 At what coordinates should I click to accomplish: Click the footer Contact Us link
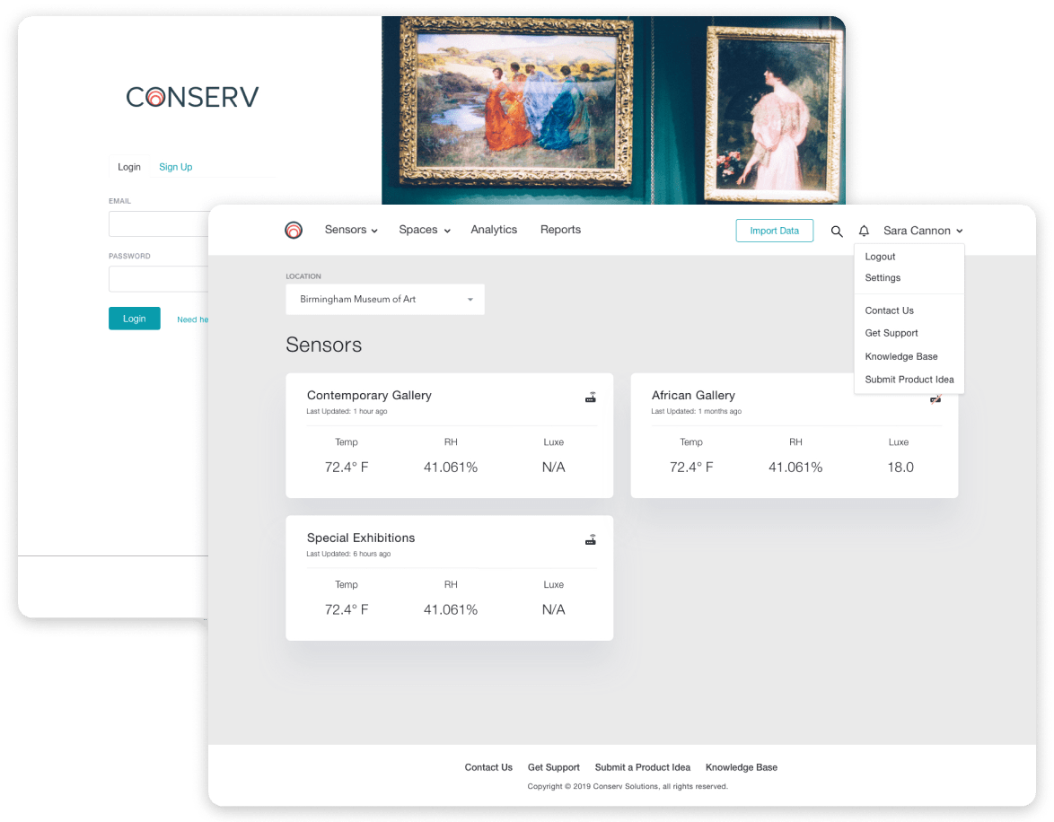488,767
